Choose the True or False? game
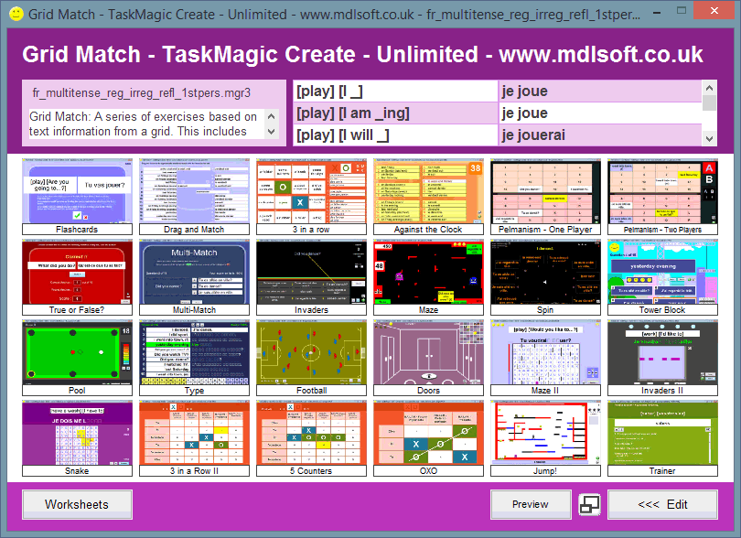The height and width of the screenshot is (538, 741). coord(77,277)
